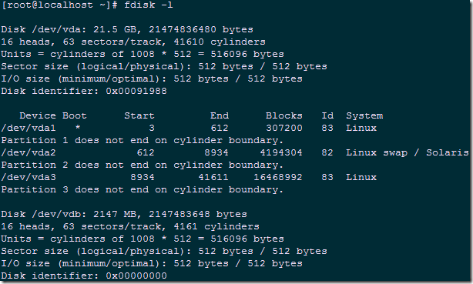
Task: Click blocks value '16468992'
Action: (x=278, y=177)
